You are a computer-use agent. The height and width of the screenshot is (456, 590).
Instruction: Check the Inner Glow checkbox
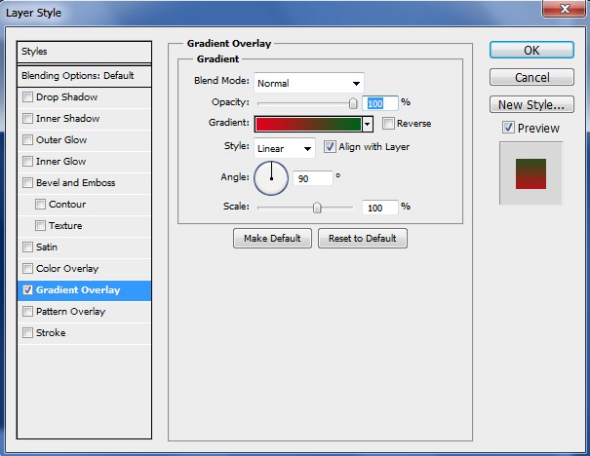click(27, 162)
